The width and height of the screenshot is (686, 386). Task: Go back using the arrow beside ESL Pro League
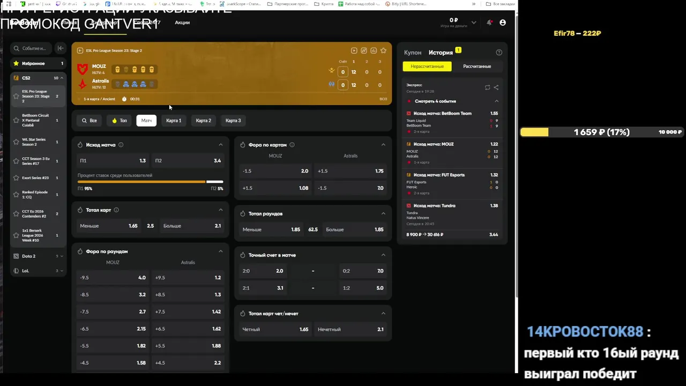coord(80,50)
